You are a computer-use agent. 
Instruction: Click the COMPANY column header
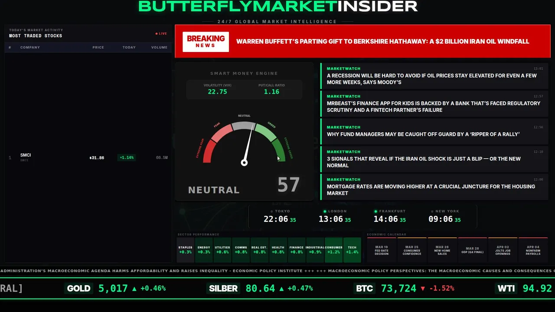[x=30, y=47]
